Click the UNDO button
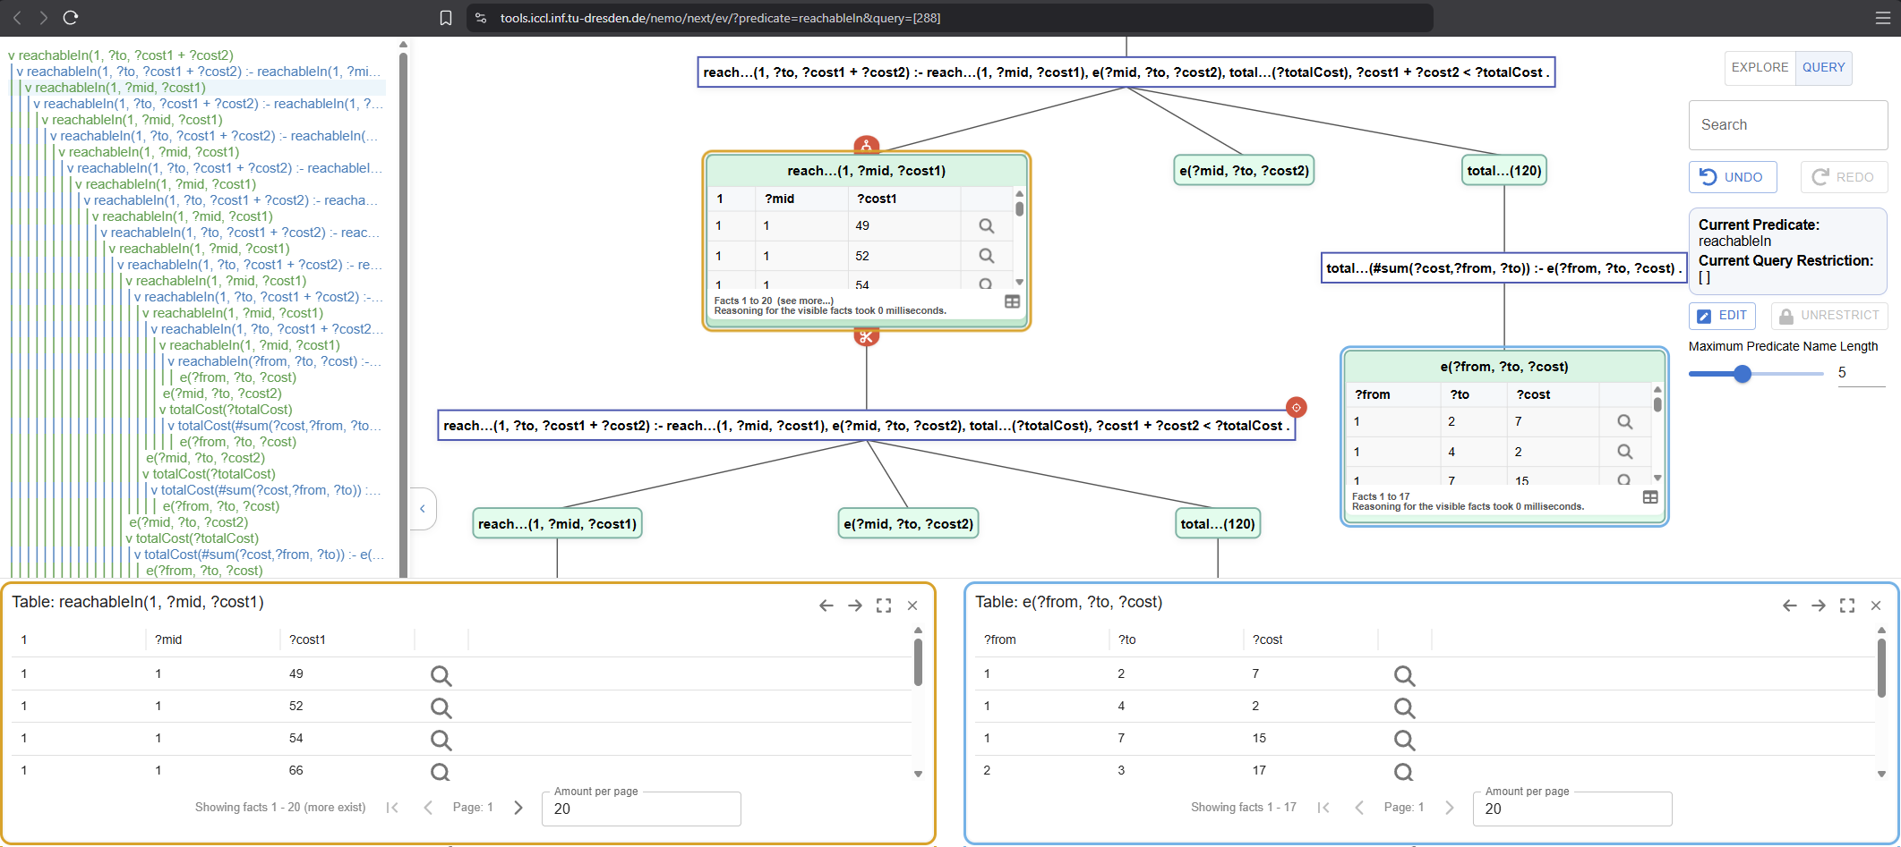Viewport: 1901px width, 847px height. point(1732,176)
